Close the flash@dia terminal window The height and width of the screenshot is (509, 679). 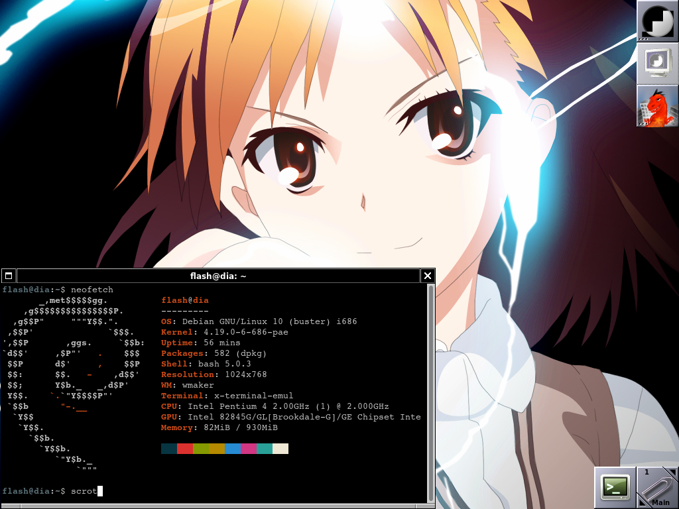428,276
